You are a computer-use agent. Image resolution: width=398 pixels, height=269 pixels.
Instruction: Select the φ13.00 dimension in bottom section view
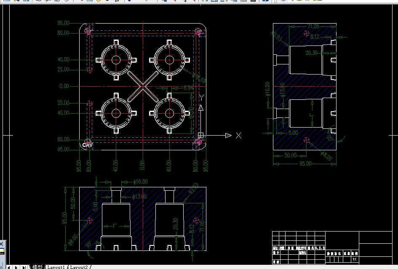tap(139, 197)
